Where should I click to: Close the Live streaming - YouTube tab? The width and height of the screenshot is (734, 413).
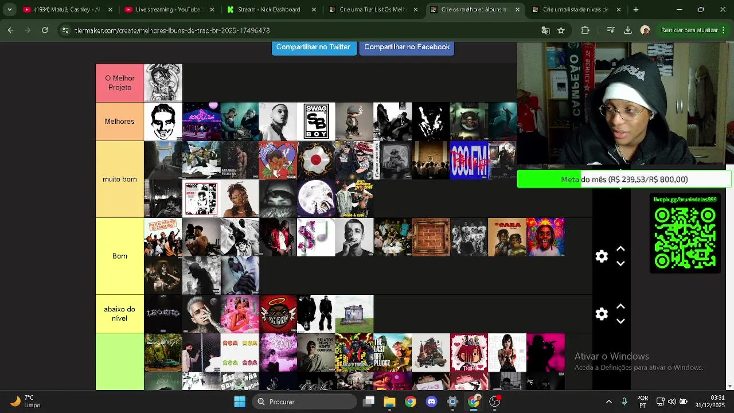pyautogui.click(x=212, y=10)
